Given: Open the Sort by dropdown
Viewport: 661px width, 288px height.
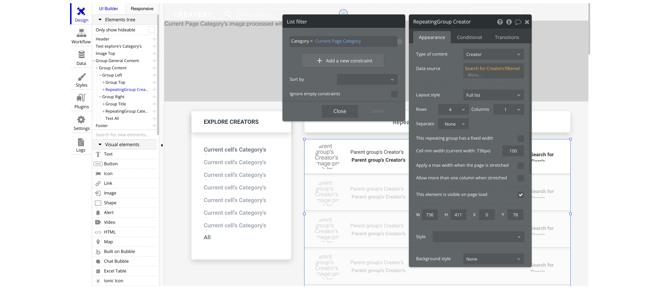Looking at the screenshot, I should tap(367, 79).
